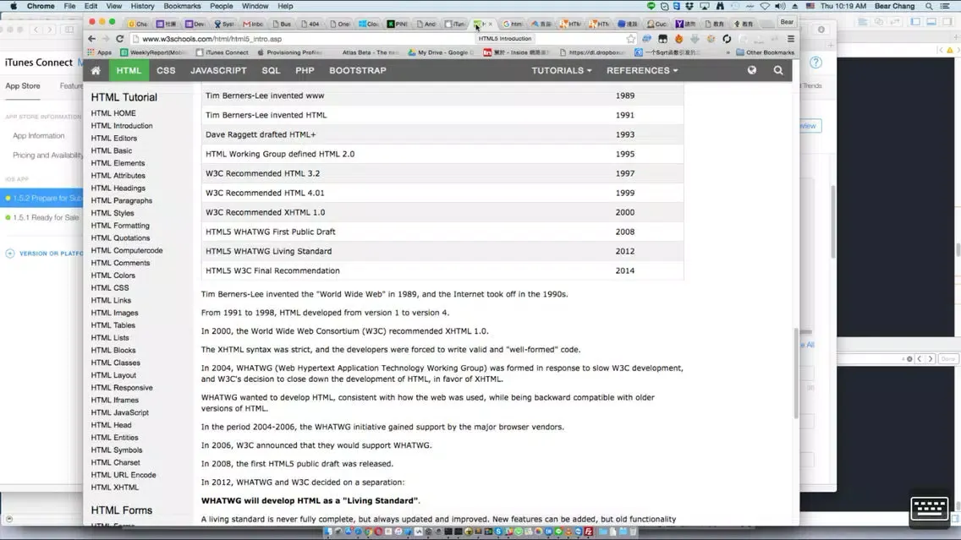The image size is (961, 540).
Task: Click the browser back arrow
Action: (91, 39)
